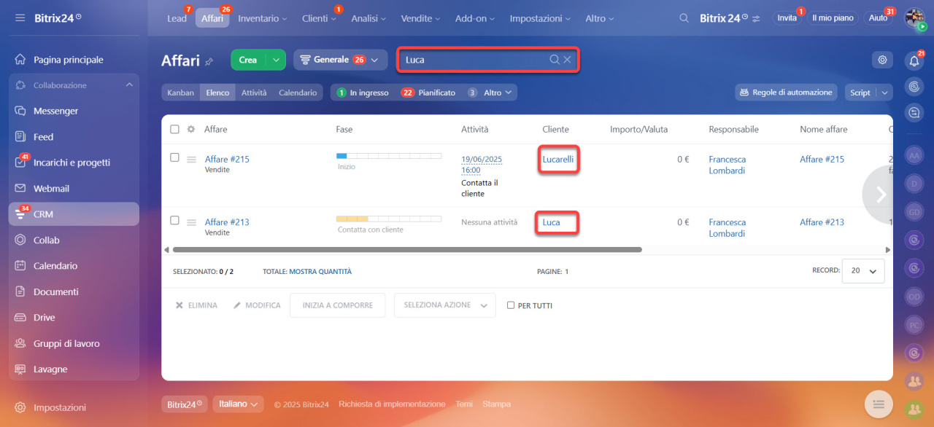Expand the Crea button dropdown arrow

(x=276, y=60)
